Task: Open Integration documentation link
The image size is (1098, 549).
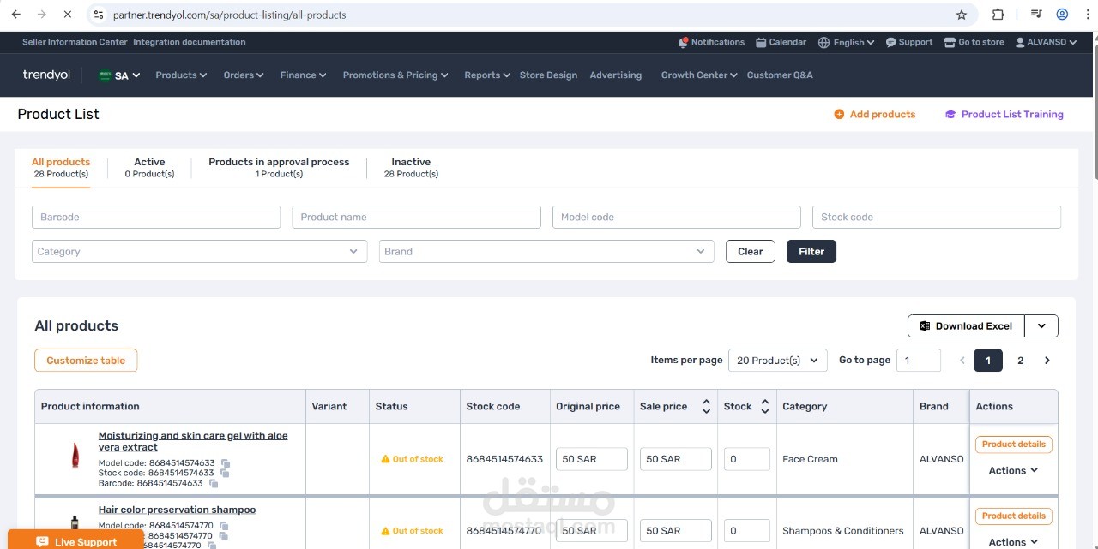Action: point(190,42)
